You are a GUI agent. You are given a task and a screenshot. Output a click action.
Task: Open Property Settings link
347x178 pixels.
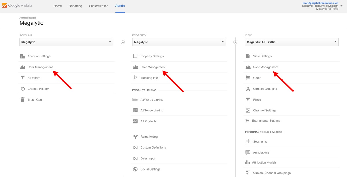coord(152,56)
